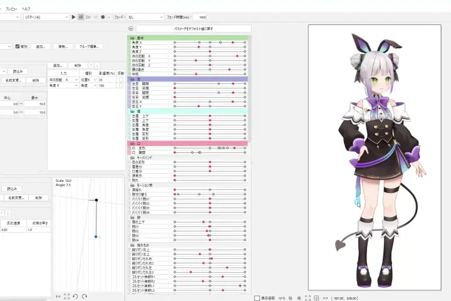Click 追加.. button above input table
Viewport: 451px width, 301px height.
(x=58, y=65)
